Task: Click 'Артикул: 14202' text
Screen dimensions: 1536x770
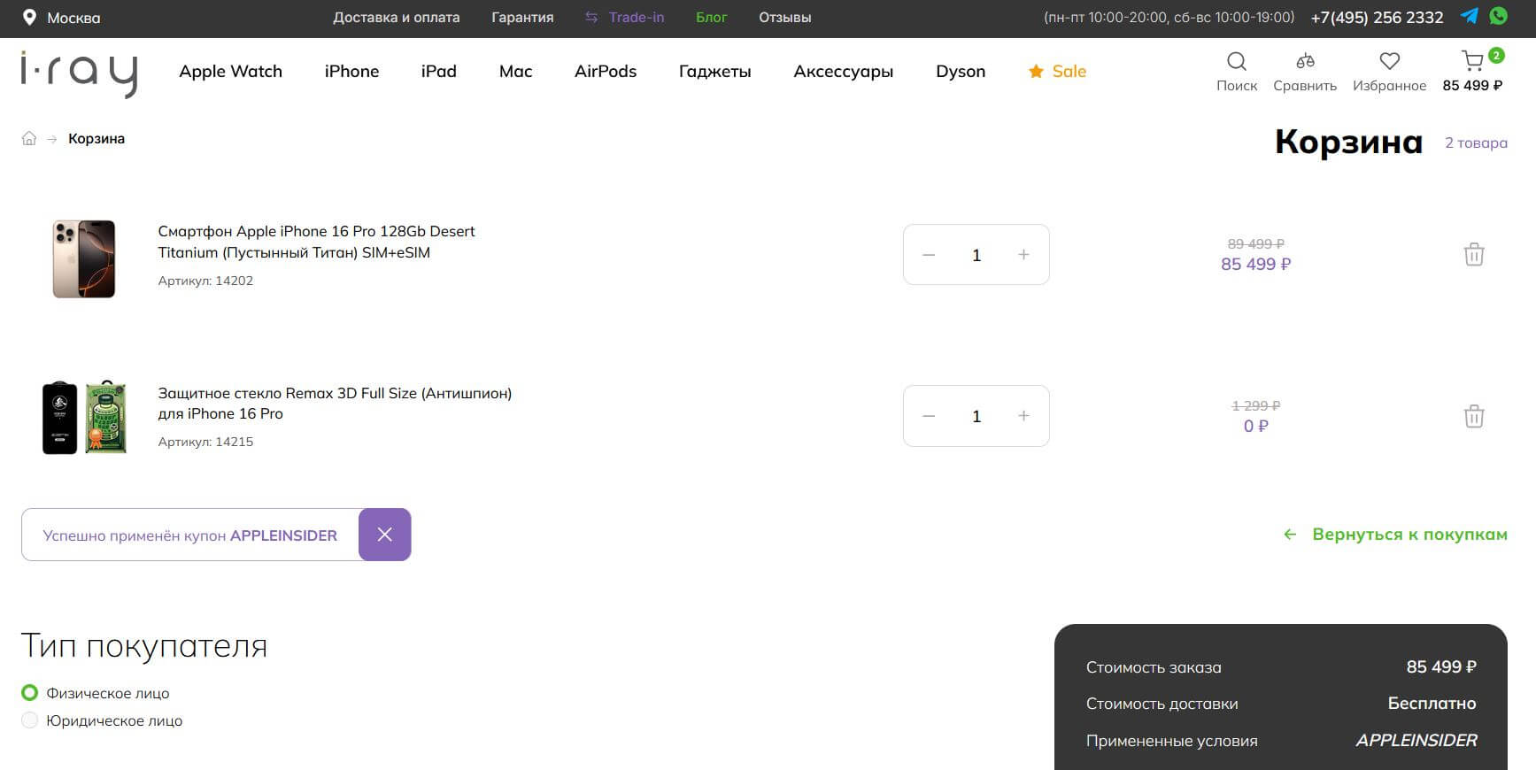Action: (x=205, y=281)
